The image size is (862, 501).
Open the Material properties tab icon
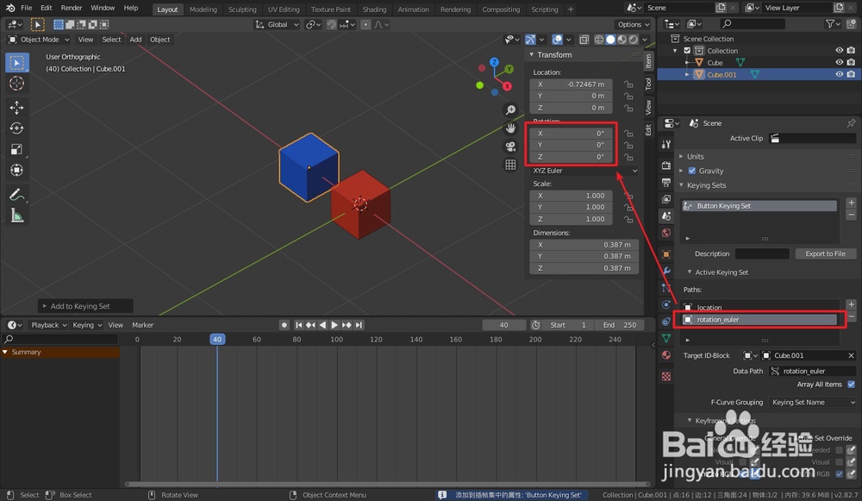coord(666,355)
